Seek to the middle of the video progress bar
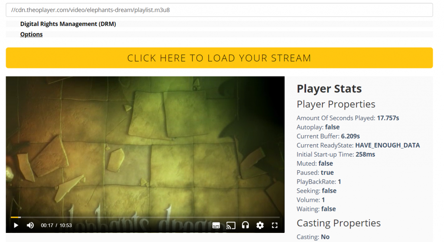Image resolution: width=444 pixels, height=242 pixels. [x=145, y=217]
